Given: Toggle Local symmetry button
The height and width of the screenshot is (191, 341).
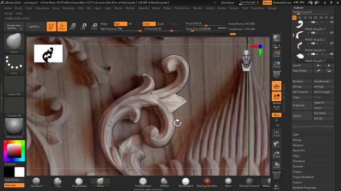Looking at the screenshot, I should click(277, 97).
